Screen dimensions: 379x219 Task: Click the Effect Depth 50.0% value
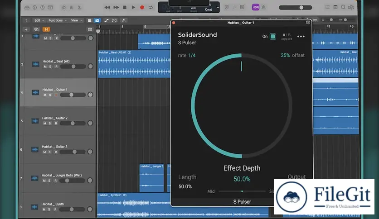click(242, 179)
